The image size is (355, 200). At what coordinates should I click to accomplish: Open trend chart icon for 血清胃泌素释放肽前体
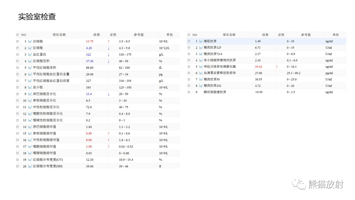201,73
